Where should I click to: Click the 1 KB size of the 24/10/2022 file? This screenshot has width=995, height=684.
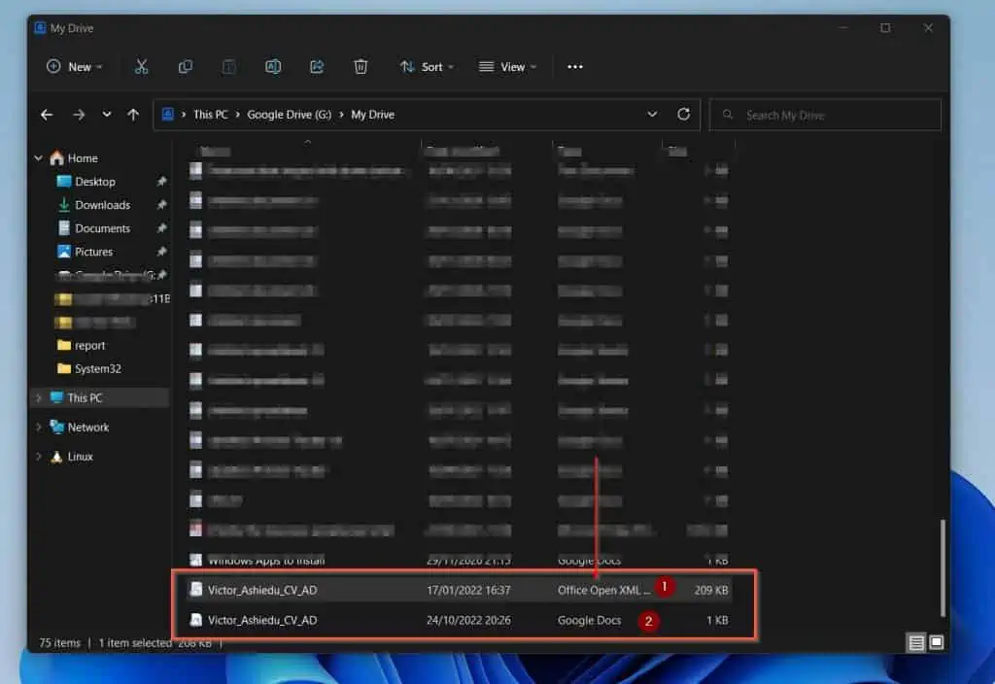717,621
